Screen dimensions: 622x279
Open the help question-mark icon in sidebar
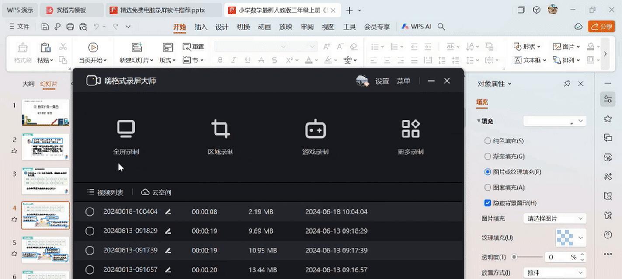coord(608,235)
